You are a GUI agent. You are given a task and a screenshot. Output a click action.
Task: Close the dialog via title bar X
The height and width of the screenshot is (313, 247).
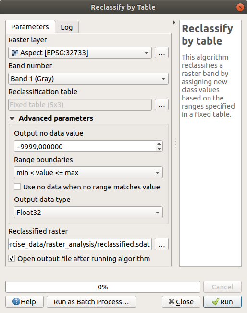pyautogui.click(x=240, y=7)
